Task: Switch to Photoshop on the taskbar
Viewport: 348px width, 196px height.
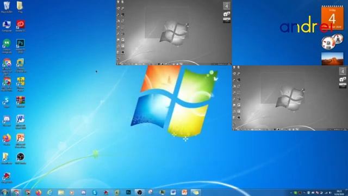Action: tap(128, 192)
